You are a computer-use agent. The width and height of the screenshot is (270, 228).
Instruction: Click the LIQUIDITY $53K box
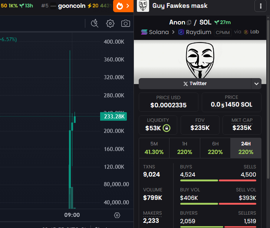pyautogui.click(x=158, y=125)
